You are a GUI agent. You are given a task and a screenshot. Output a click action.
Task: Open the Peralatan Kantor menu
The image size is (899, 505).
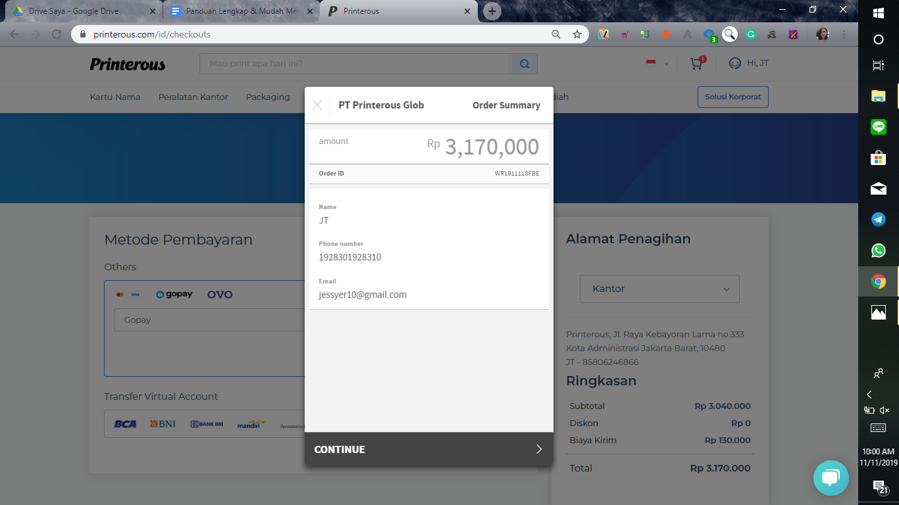pos(193,97)
